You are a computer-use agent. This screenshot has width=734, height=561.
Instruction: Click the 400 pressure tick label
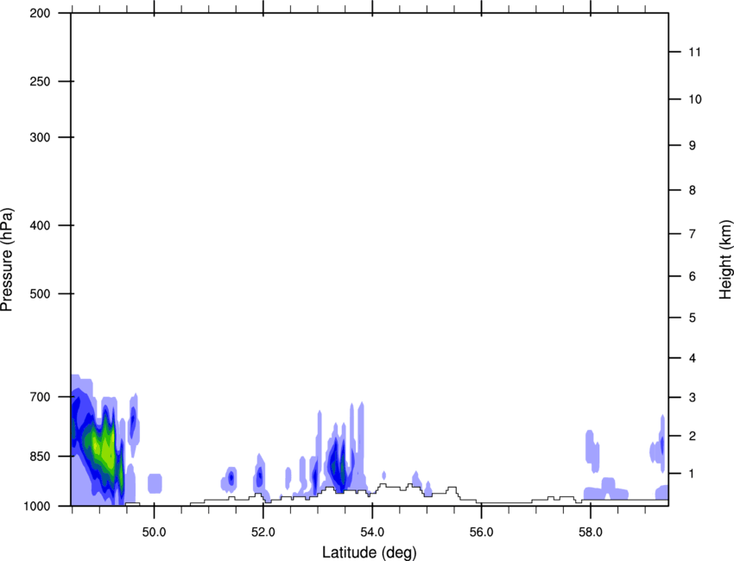(40, 225)
